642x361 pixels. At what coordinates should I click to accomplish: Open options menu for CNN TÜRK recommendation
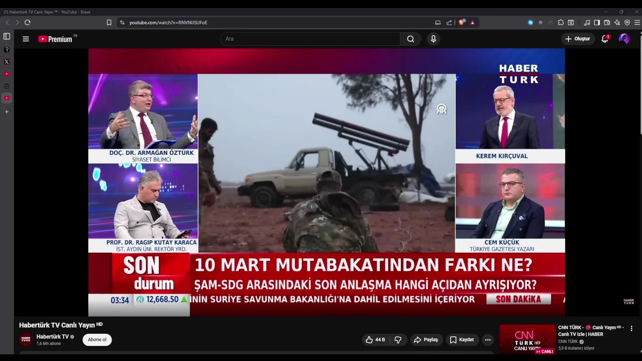click(x=631, y=329)
